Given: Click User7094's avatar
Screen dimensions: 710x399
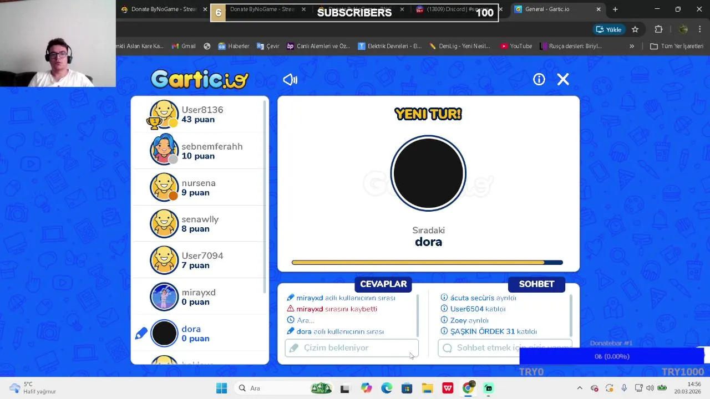Looking at the screenshot, I should (164, 260).
